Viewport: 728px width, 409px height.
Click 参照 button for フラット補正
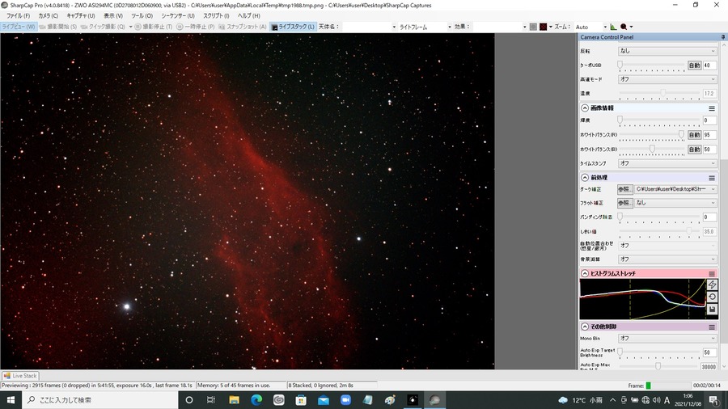click(x=625, y=203)
